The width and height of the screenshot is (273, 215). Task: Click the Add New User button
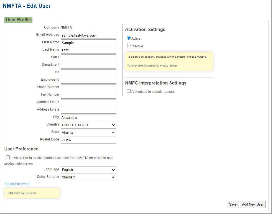(253, 204)
